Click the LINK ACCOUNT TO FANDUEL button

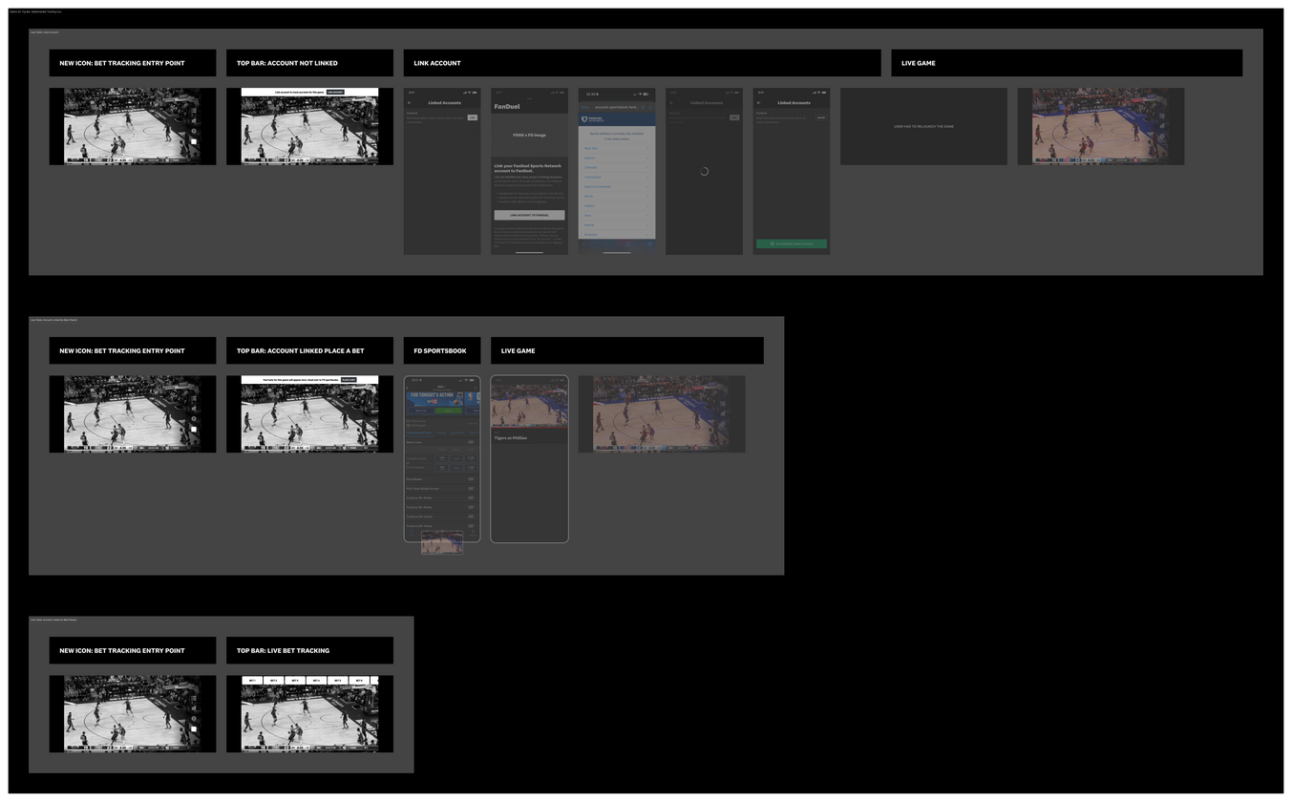click(529, 215)
